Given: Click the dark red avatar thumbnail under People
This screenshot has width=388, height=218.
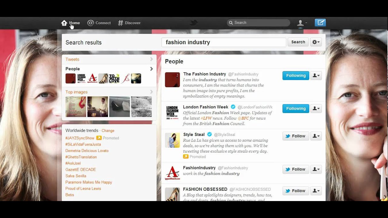Looking at the screenshot, I should pyautogui.click(x=71, y=78).
